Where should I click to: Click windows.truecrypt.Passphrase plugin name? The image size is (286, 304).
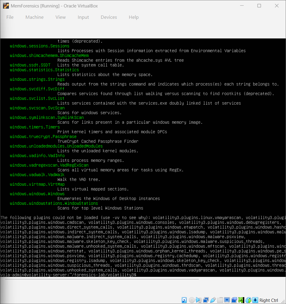click(x=43, y=137)
